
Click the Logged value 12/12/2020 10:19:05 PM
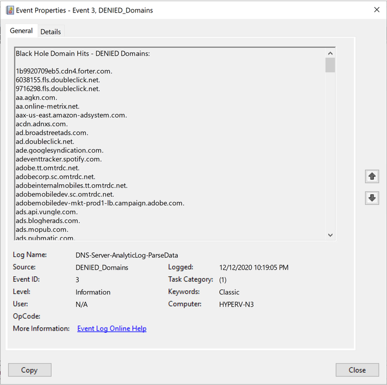254,268
